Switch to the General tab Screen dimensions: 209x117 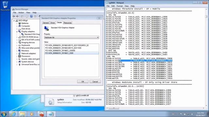pos(46,23)
